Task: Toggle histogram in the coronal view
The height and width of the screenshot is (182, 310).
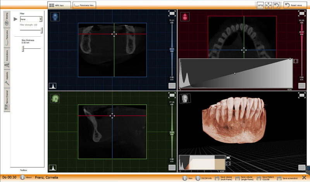Action: click(52, 86)
